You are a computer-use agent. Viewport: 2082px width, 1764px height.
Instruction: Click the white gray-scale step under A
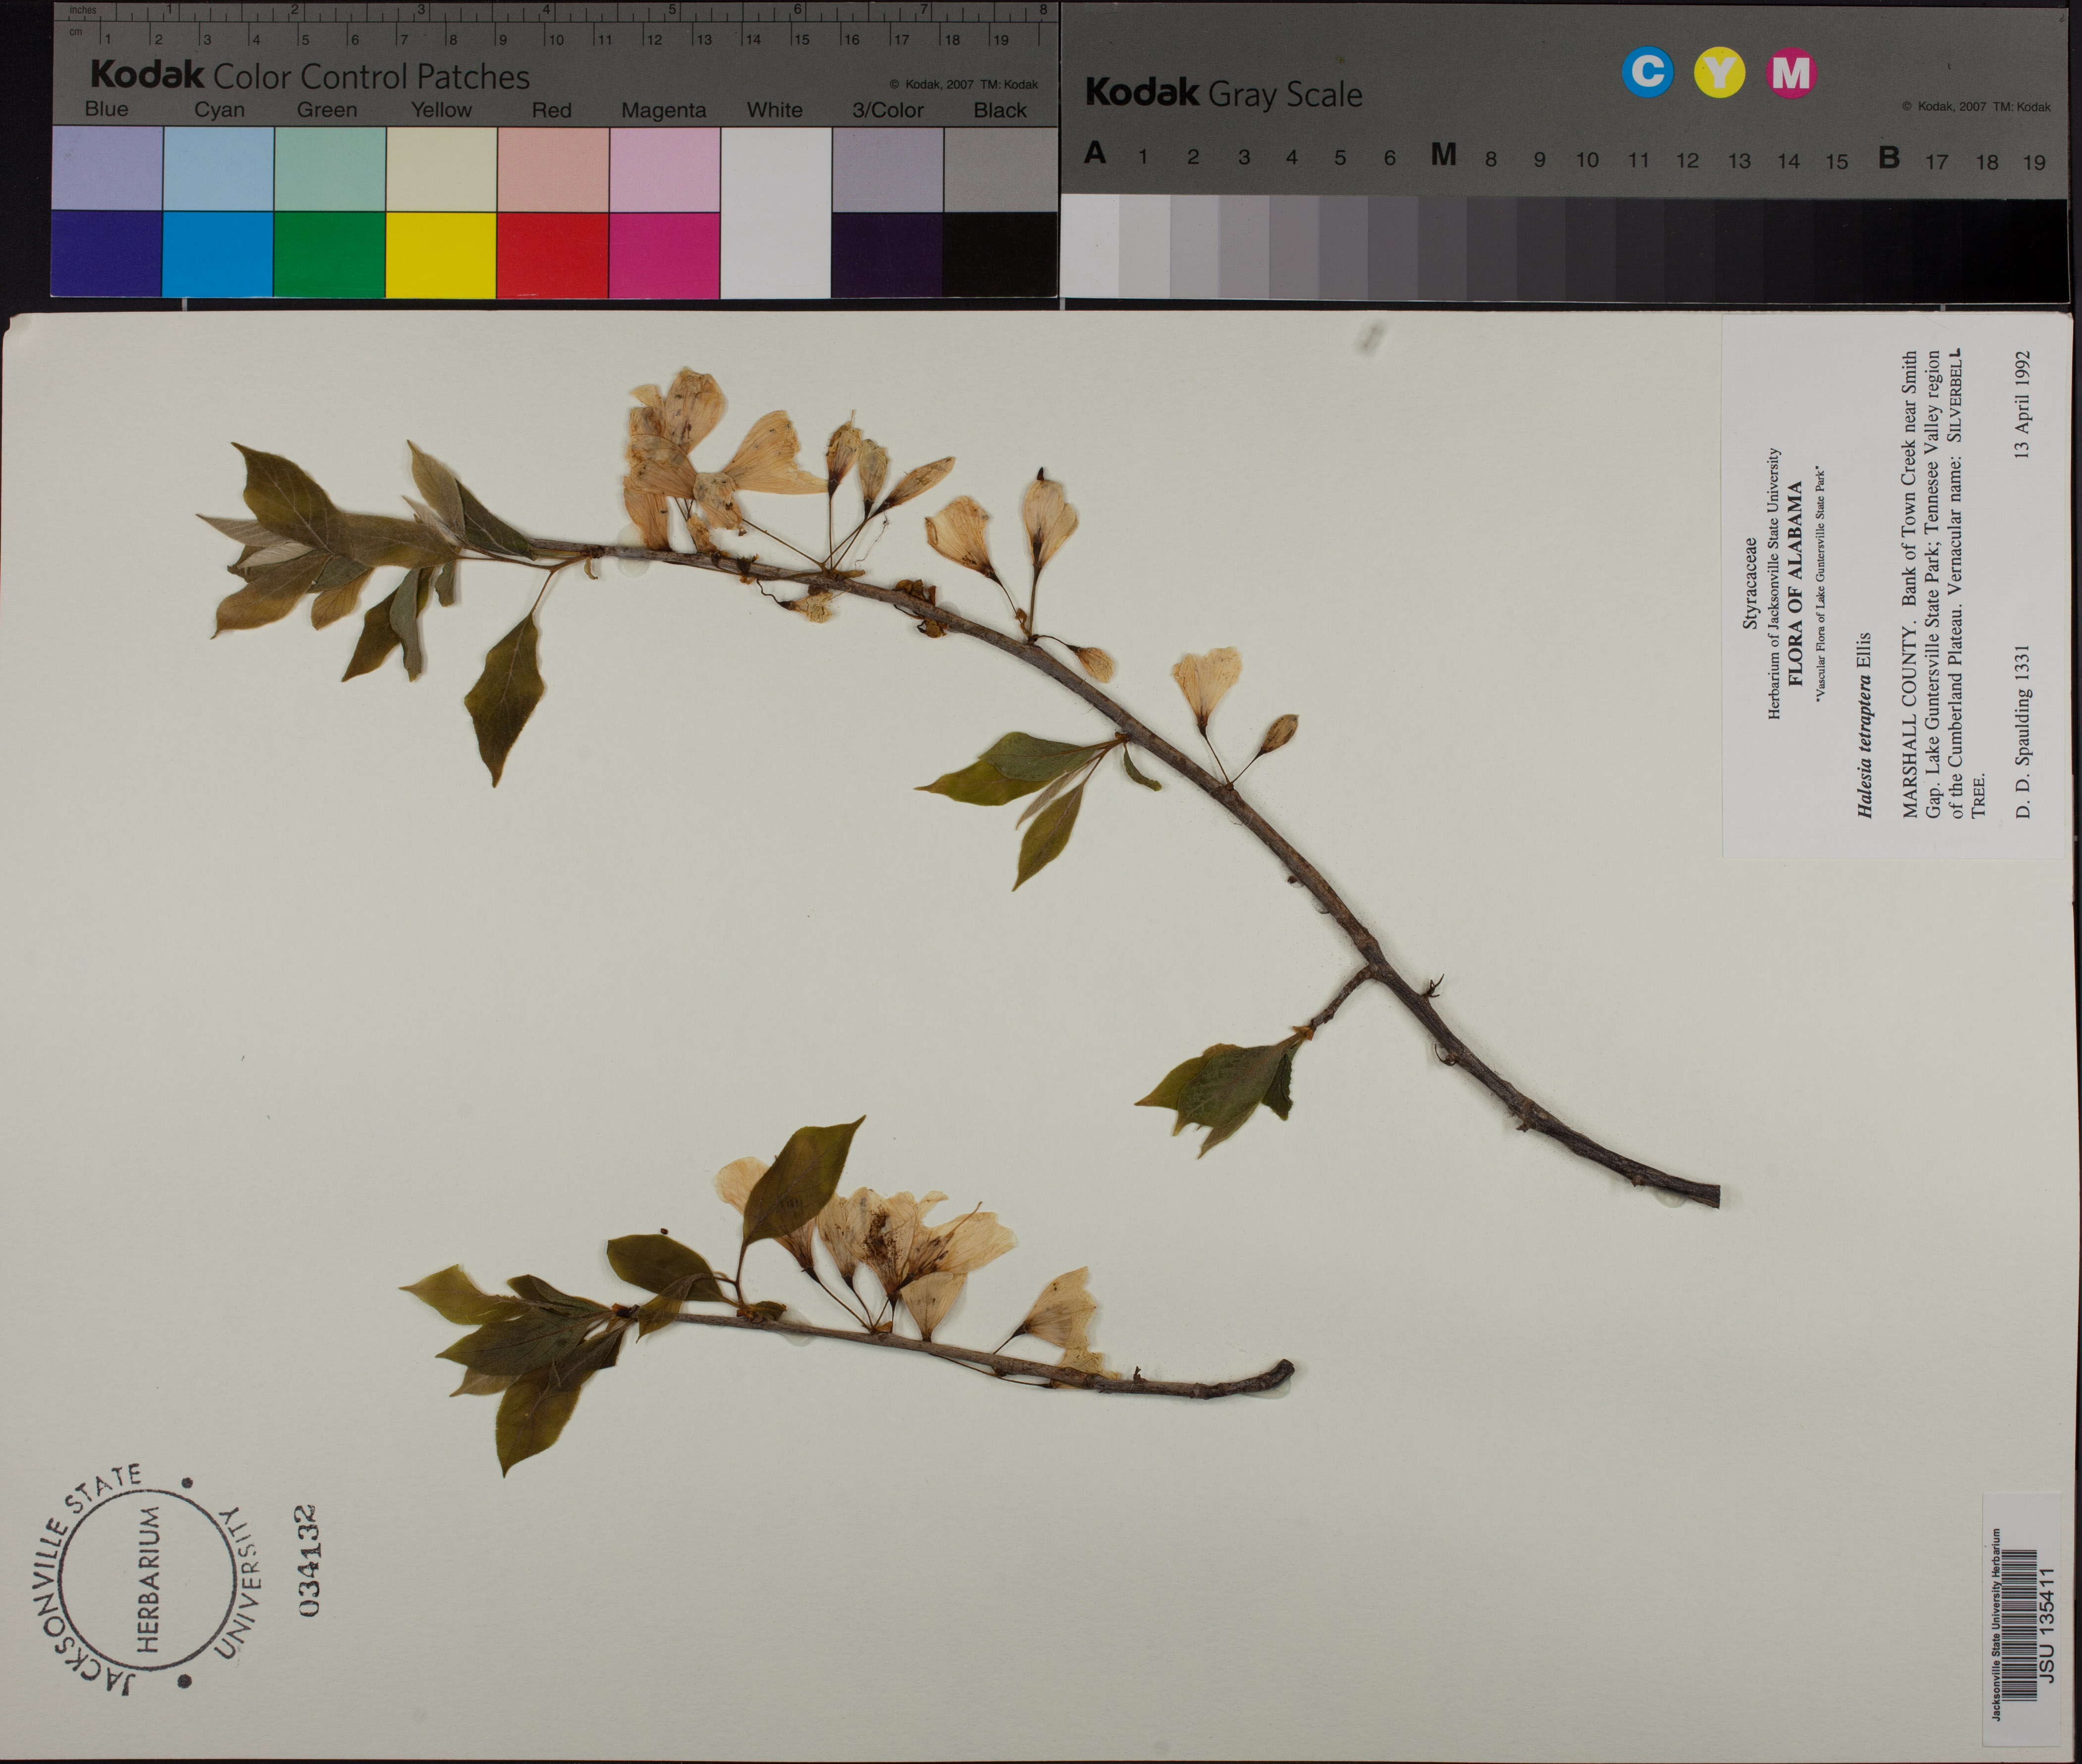(x=1091, y=246)
